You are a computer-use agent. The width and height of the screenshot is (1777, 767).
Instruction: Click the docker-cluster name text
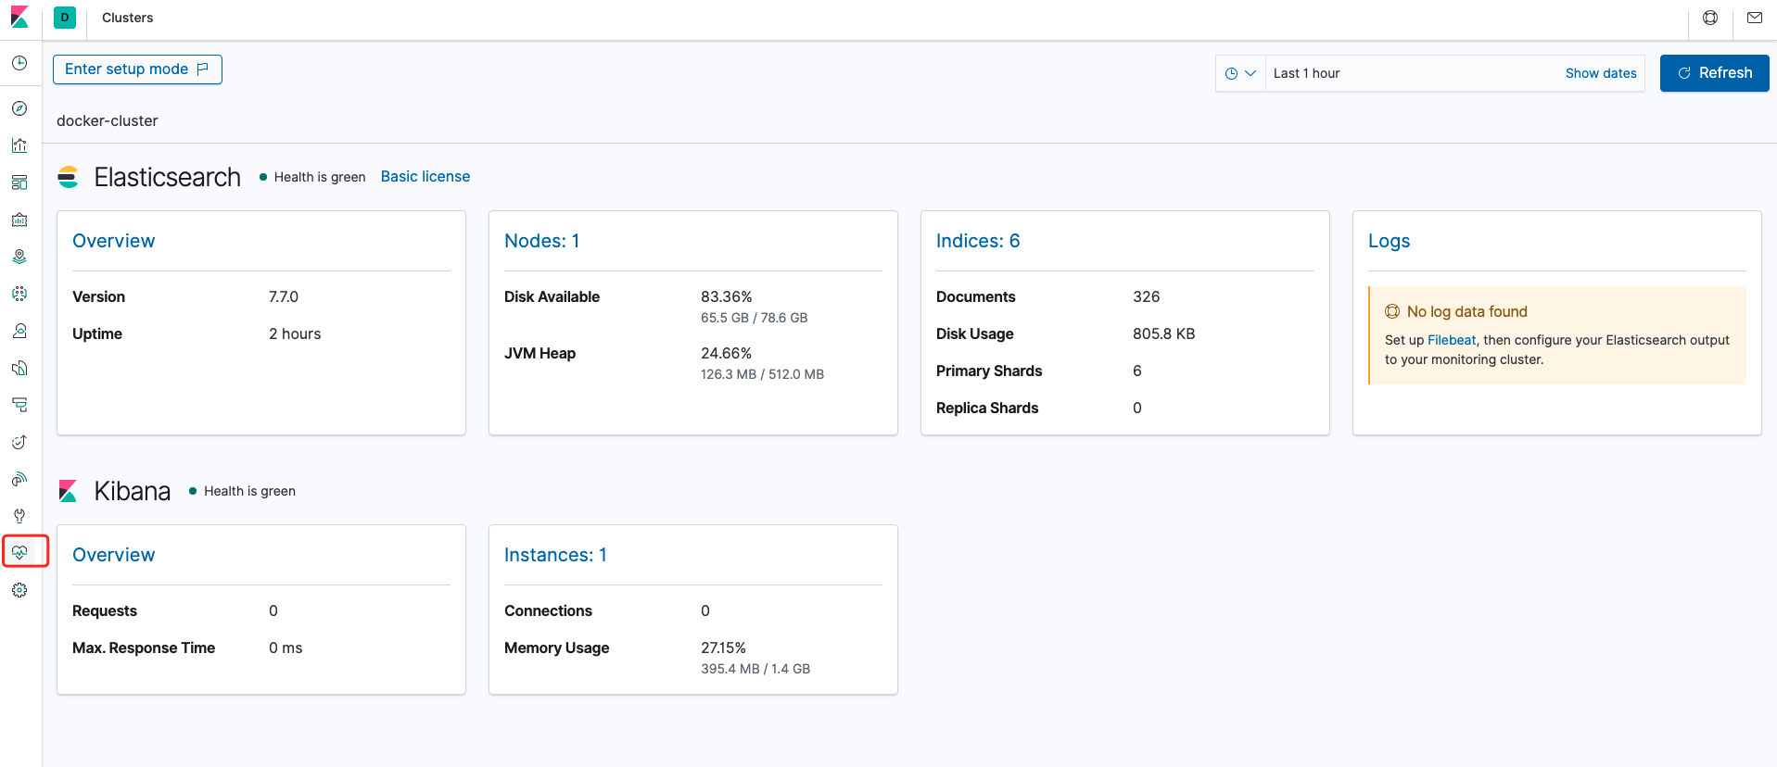108,120
